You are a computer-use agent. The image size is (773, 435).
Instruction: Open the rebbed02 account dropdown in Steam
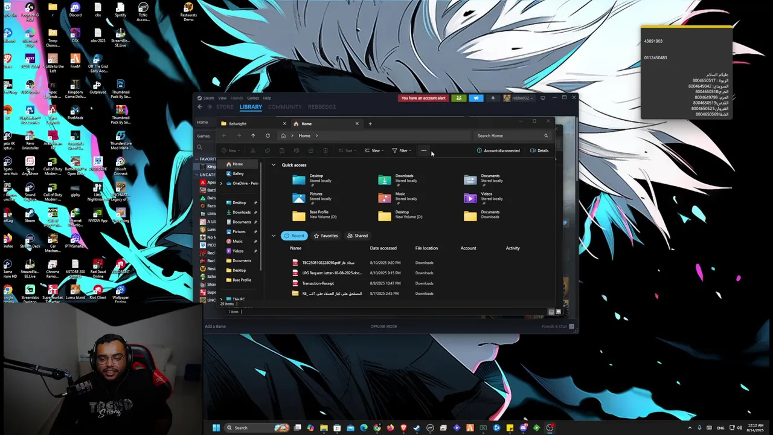(519, 98)
